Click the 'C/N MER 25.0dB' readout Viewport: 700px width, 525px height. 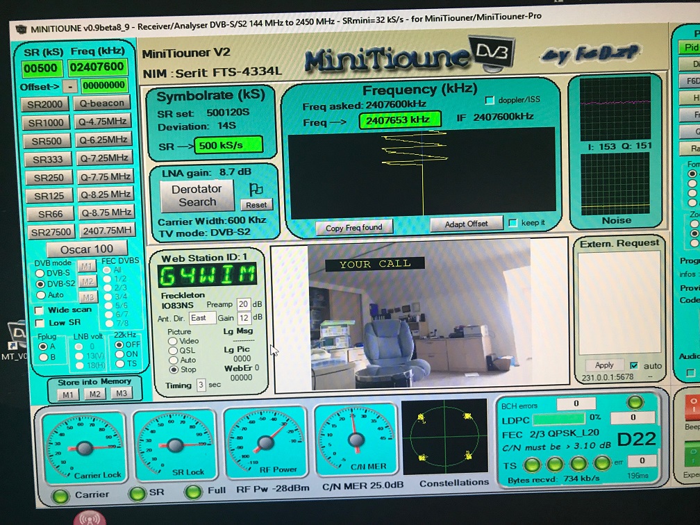pos(362,486)
